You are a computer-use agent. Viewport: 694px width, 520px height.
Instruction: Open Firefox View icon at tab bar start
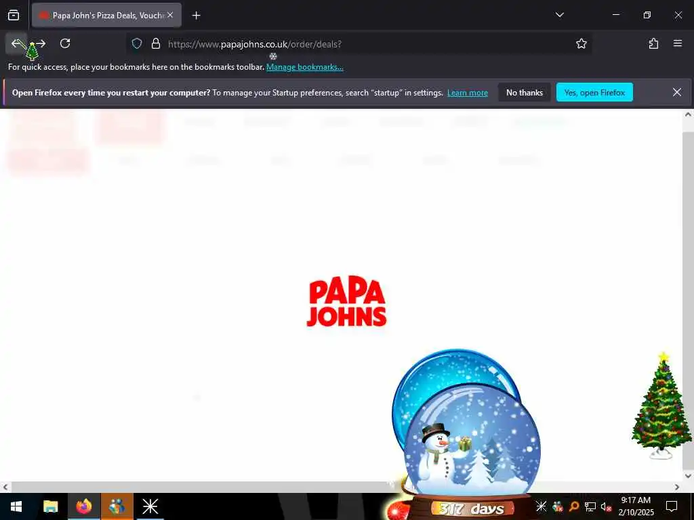coord(14,15)
